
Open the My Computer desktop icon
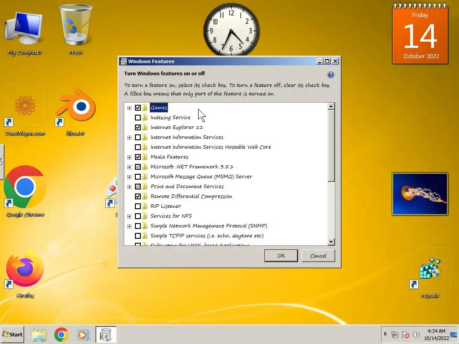pyautogui.click(x=25, y=32)
